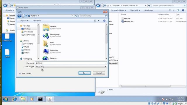
Task: Click Computer breadcrumb in explorer address bar
Action: pos(116,6)
